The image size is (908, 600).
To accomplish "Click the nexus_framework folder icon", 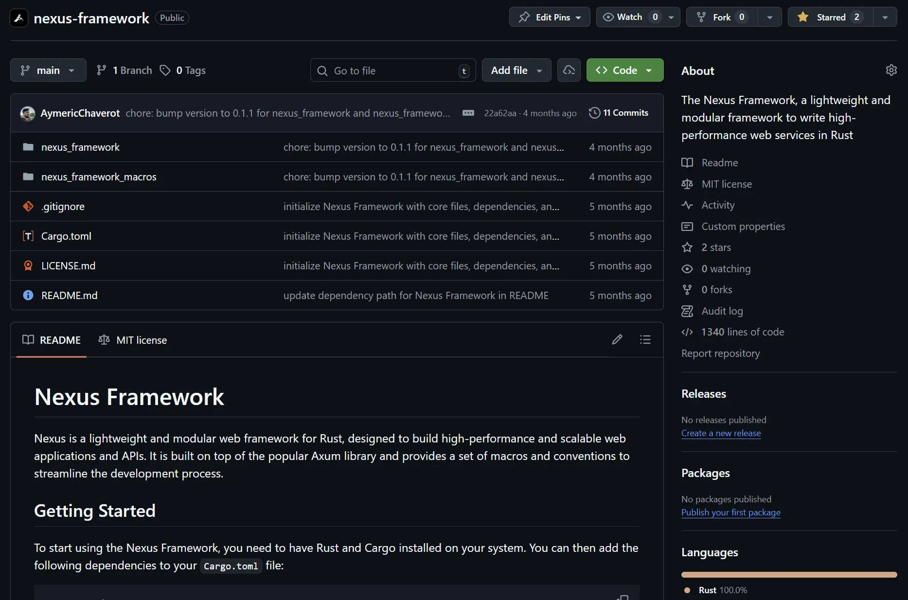I will (28, 147).
